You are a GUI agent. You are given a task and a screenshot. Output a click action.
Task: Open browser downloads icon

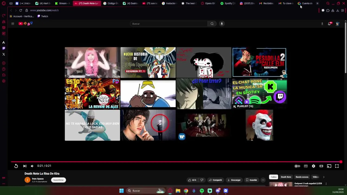click(x=338, y=11)
